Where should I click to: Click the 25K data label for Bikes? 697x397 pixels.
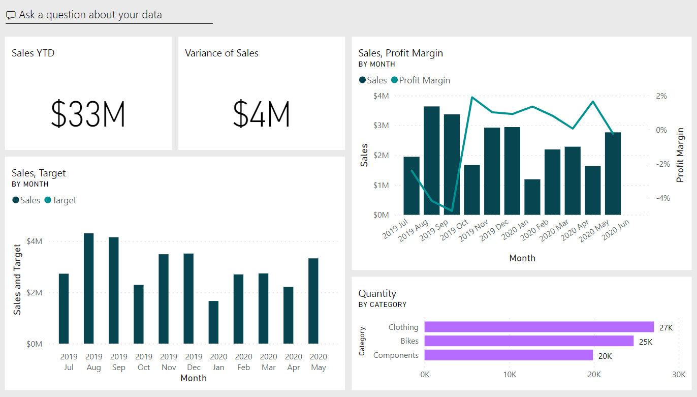(x=646, y=342)
